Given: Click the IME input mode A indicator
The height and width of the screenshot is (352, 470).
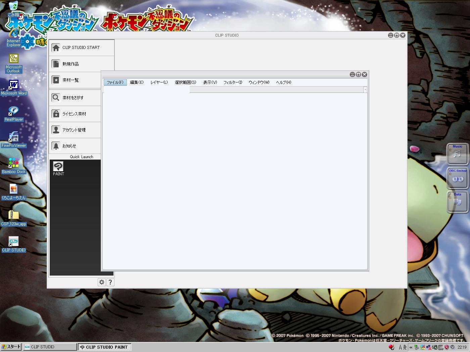Looking at the screenshot, I should [x=400, y=347].
